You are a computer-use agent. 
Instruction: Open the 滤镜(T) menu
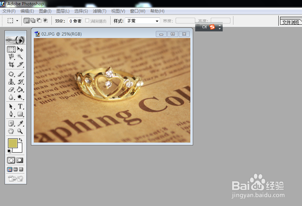tap(99, 11)
